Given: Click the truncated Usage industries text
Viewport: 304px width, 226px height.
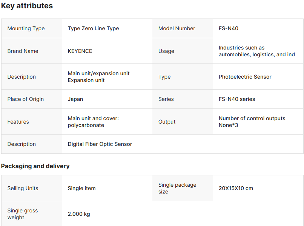Looking at the screenshot, I should click(256, 51).
